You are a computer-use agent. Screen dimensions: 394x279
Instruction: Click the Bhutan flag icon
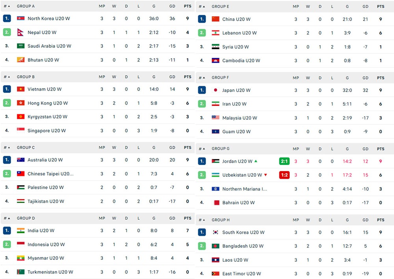20,60
